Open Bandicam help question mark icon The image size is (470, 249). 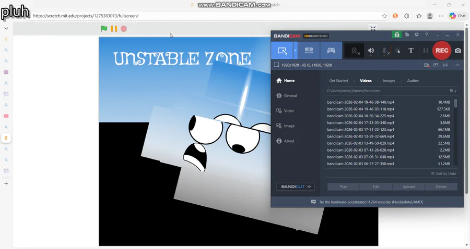tap(427, 35)
